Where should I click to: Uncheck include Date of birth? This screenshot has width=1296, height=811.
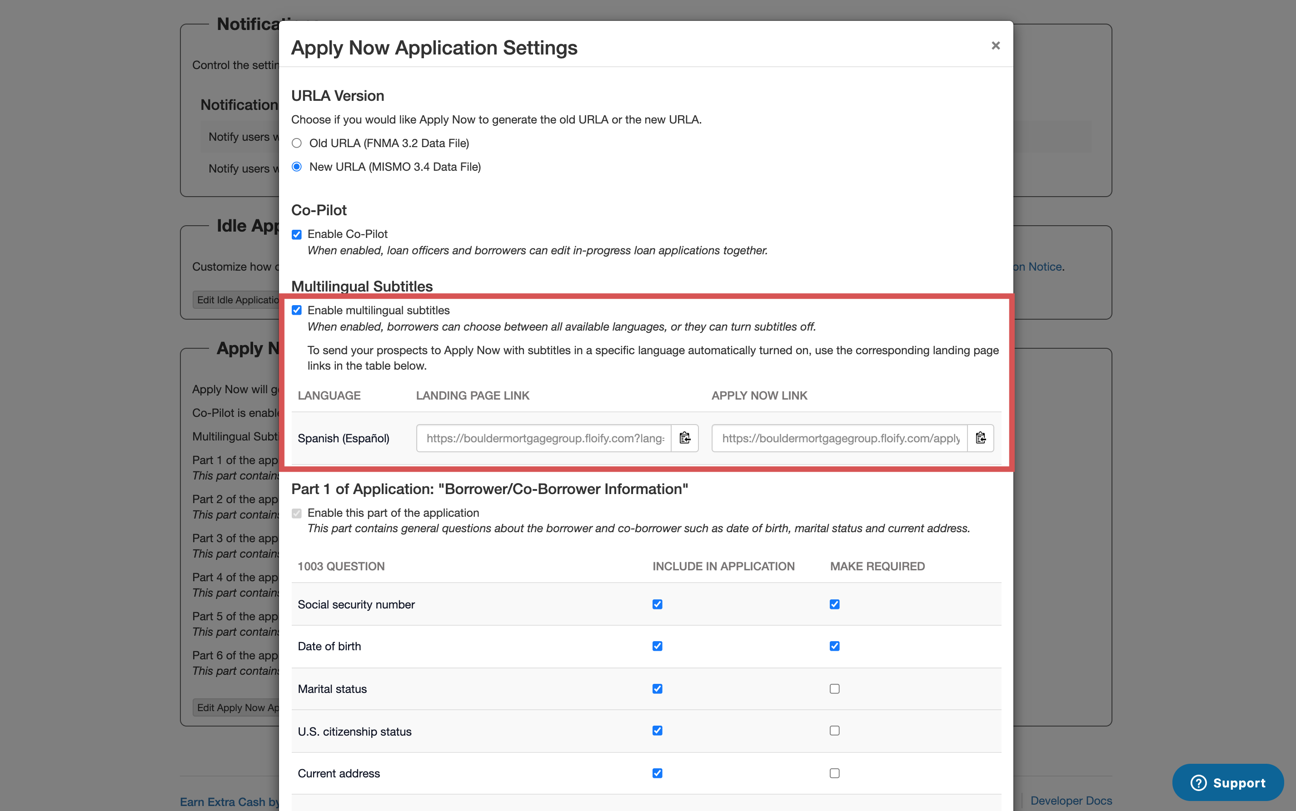pos(658,646)
